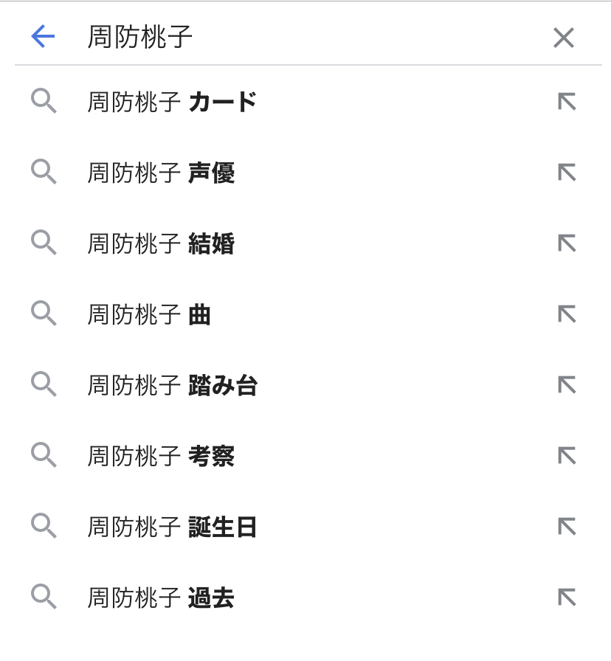The height and width of the screenshot is (661, 611).
Task: Choose the 周防桃子 誕生日 suggestion
Action: pos(172,527)
